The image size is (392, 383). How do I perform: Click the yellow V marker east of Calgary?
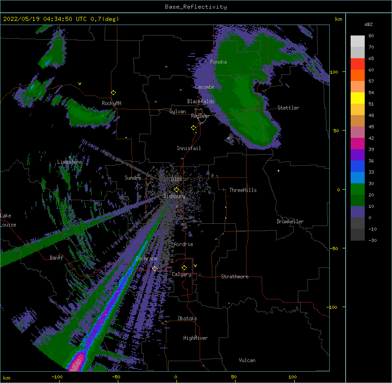195,266
